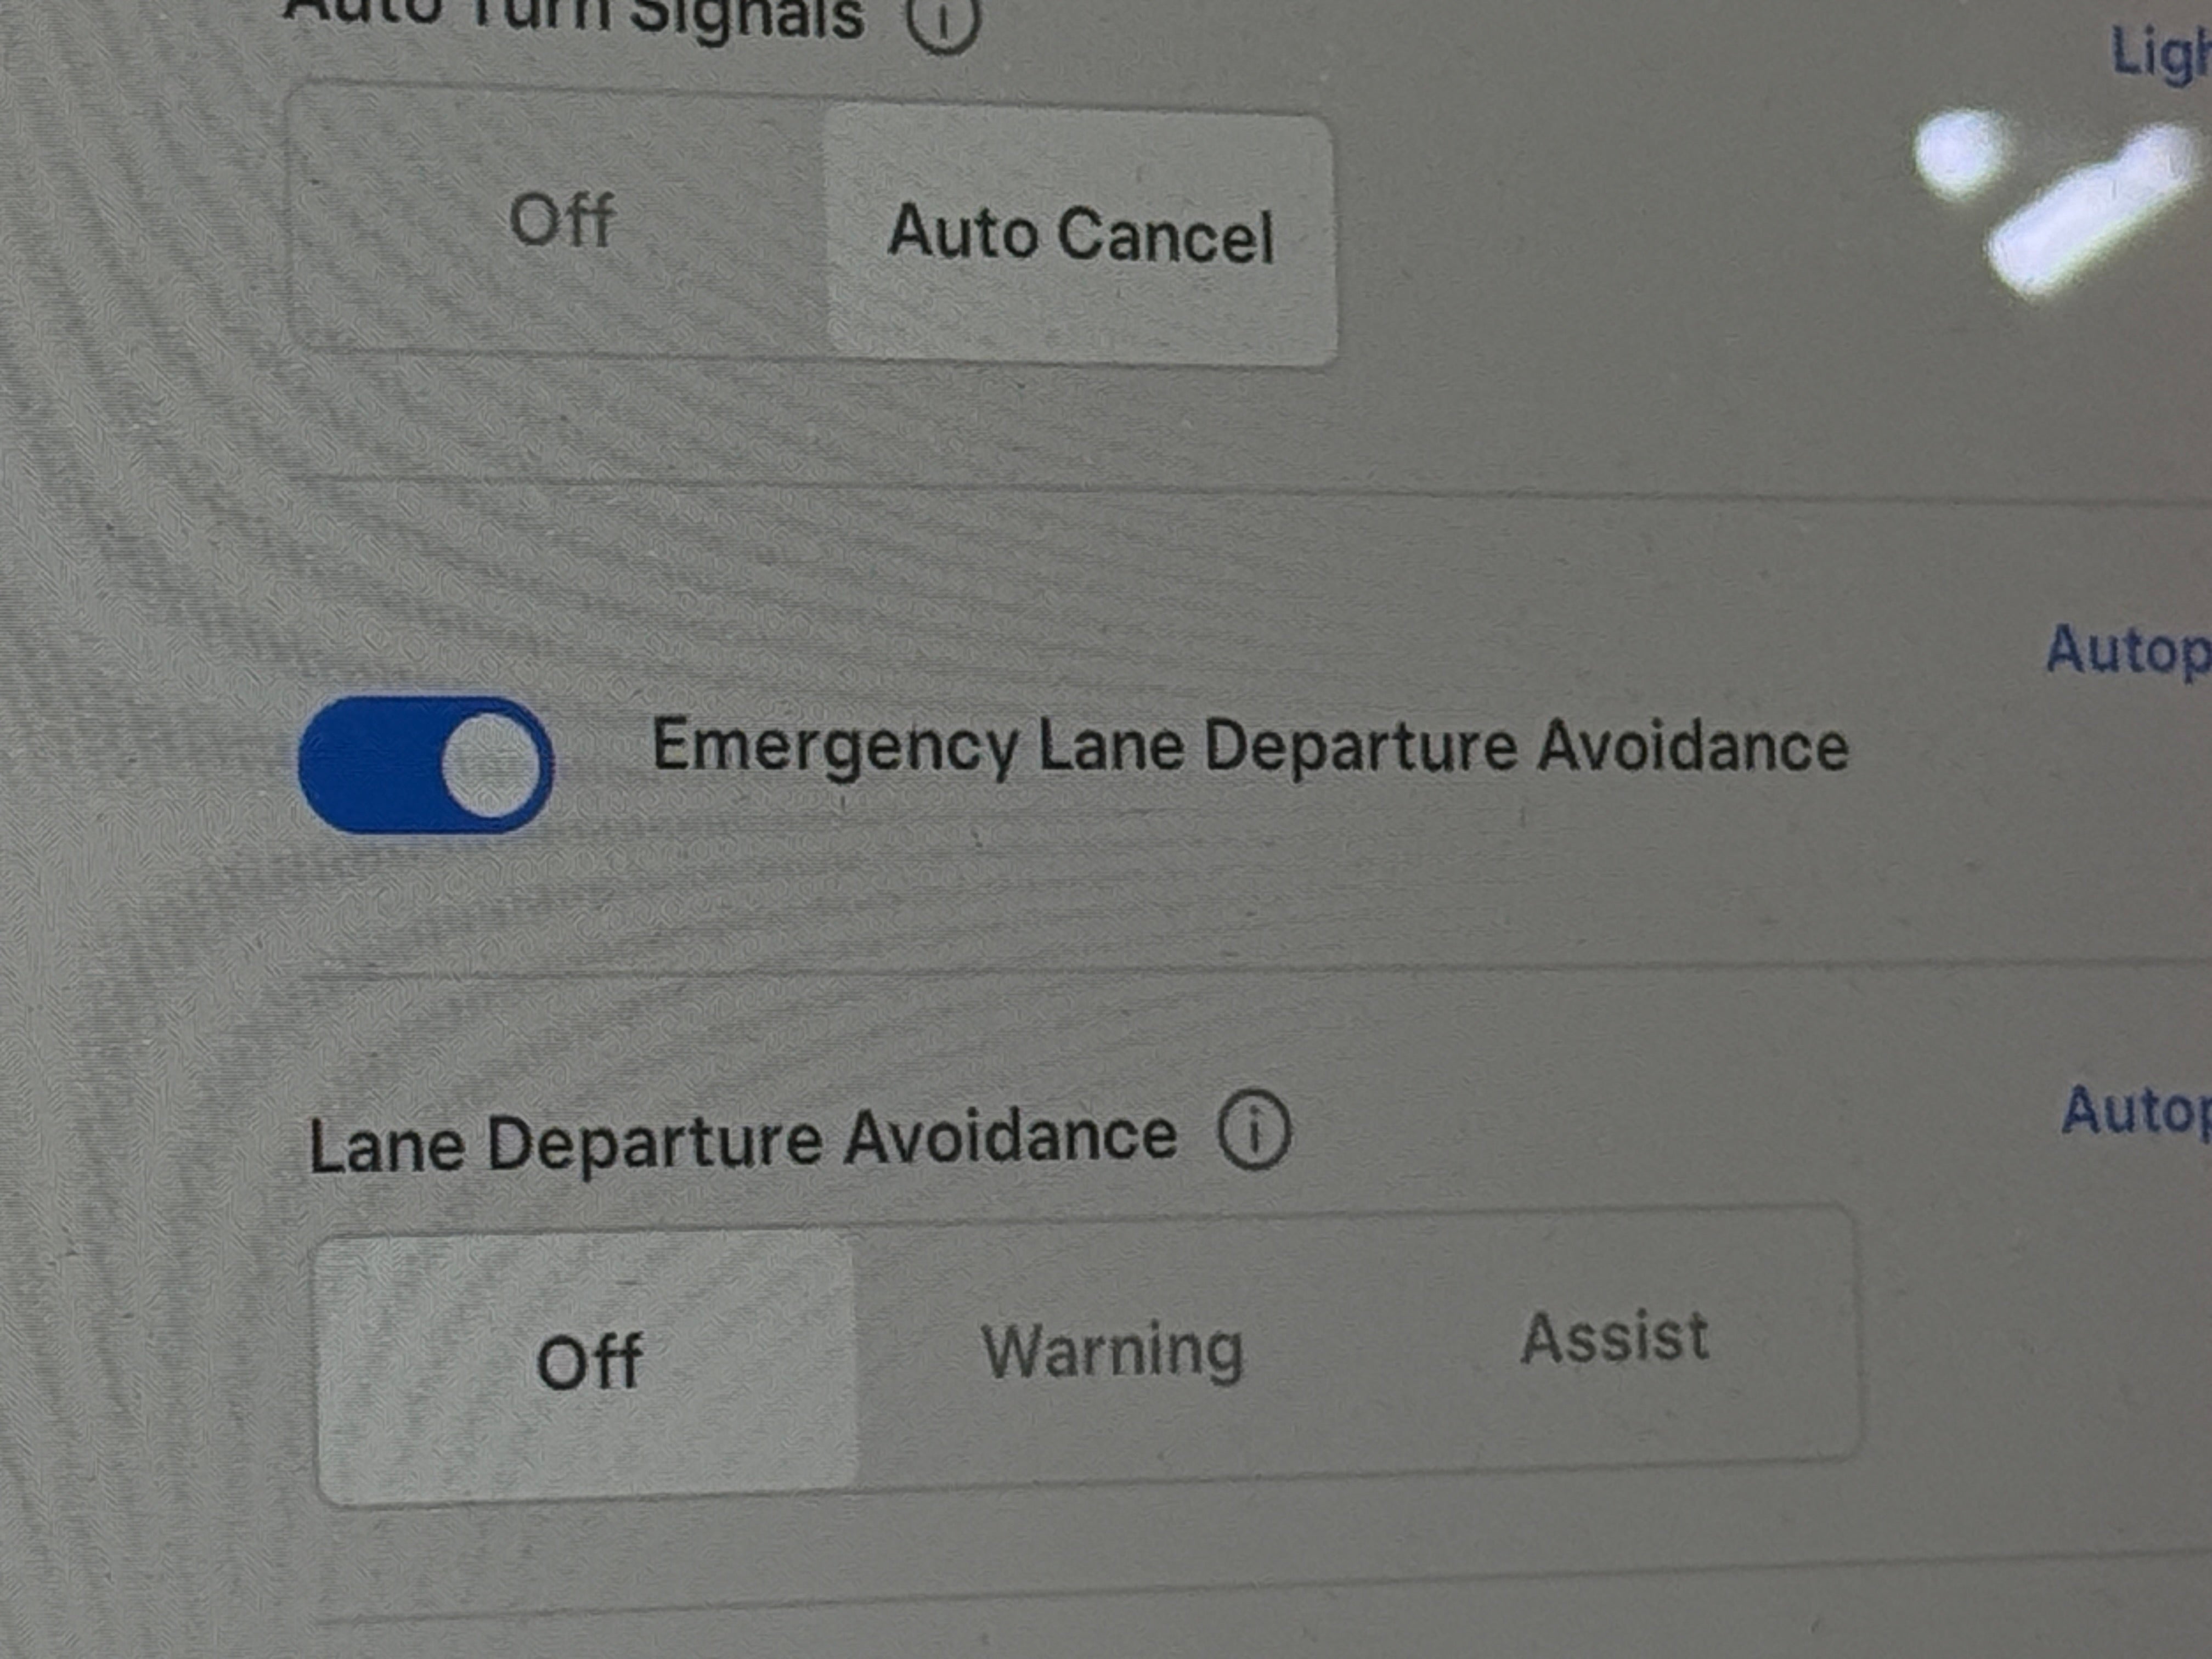Tap the circled i beside Lane Departure Avoidance
The width and height of the screenshot is (2212, 1659).
(1254, 1132)
